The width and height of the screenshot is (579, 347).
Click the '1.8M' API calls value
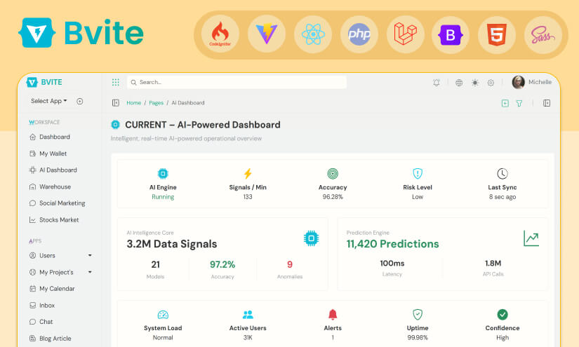493,264
